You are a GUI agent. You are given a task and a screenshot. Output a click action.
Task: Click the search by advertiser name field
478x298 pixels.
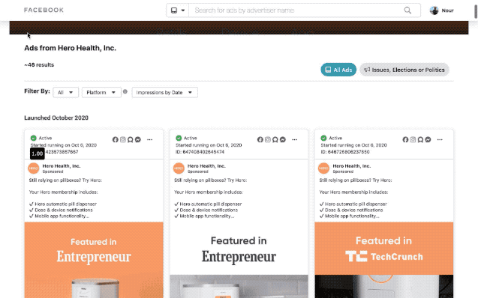[295, 10]
